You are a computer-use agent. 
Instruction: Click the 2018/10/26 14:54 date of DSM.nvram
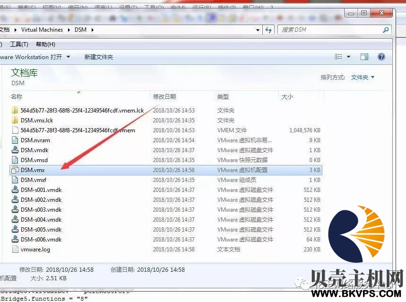tap(173, 140)
